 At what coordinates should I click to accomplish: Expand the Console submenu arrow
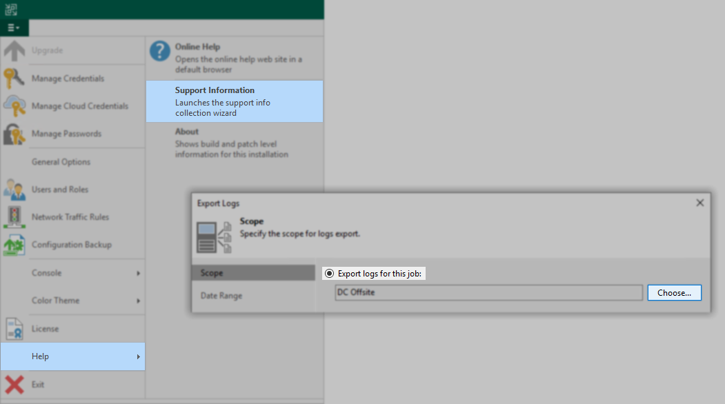pyautogui.click(x=138, y=273)
